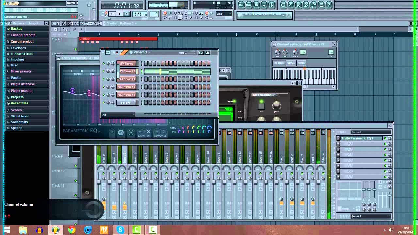
Task: Select the Sampler channel button
Action: pos(126,102)
